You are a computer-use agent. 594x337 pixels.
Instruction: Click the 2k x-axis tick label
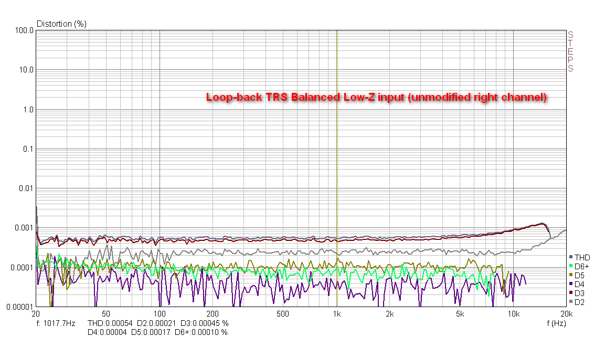tap(389, 314)
